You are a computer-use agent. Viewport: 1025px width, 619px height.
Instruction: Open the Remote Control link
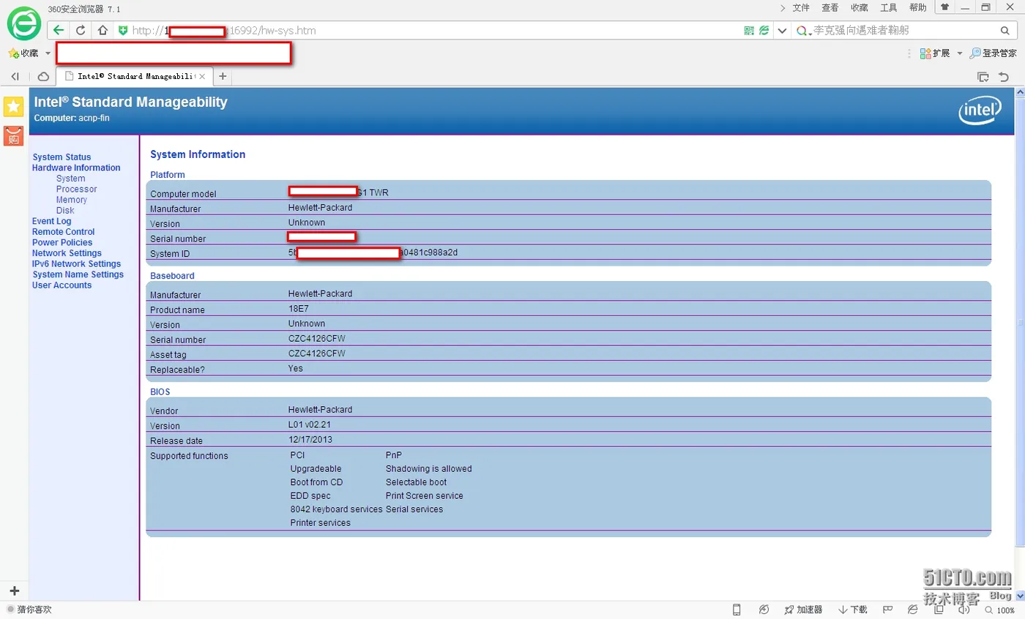tap(64, 232)
